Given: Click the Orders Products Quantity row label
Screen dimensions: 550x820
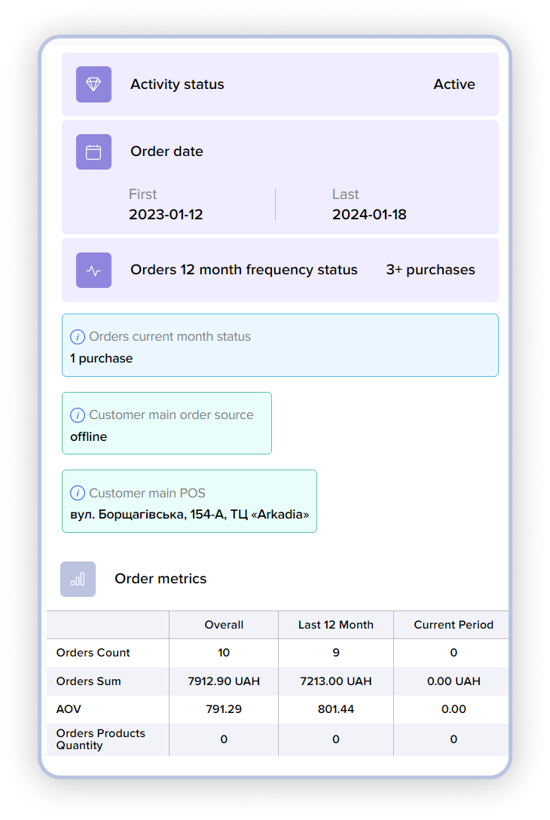Looking at the screenshot, I should pos(100,739).
